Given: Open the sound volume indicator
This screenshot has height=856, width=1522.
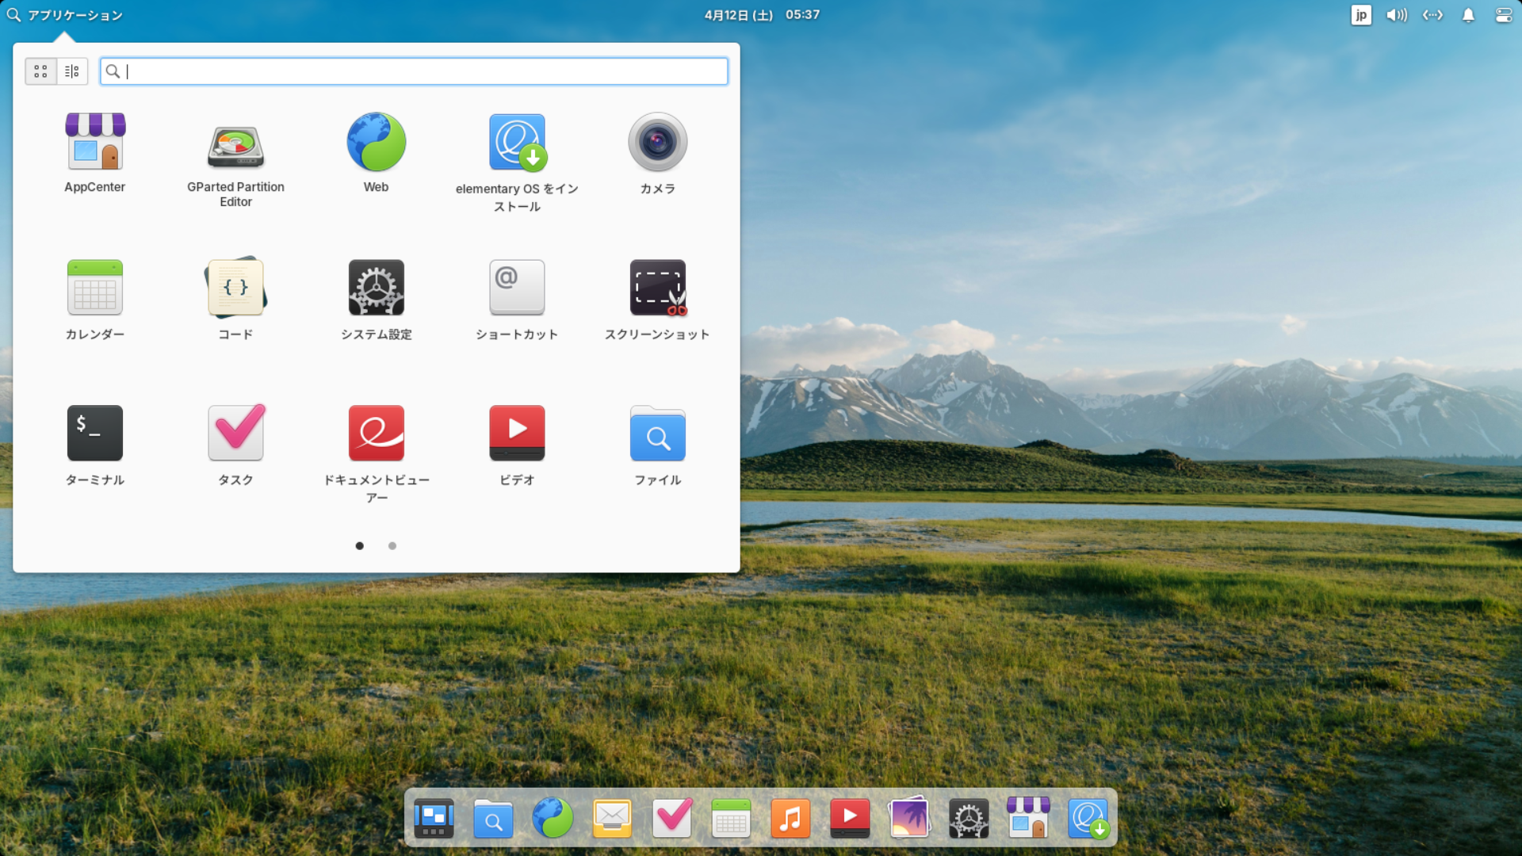Looking at the screenshot, I should (x=1396, y=15).
